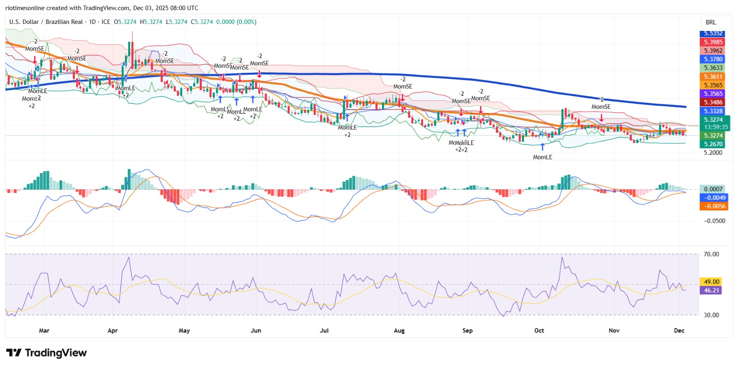Viewport: 738px width, 368px height.
Task: Click the teal 5.2670 price label
Action: click(713, 144)
